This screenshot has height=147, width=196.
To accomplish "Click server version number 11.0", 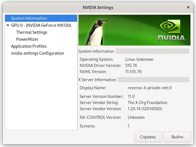I will pyautogui.click(x=131, y=97).
